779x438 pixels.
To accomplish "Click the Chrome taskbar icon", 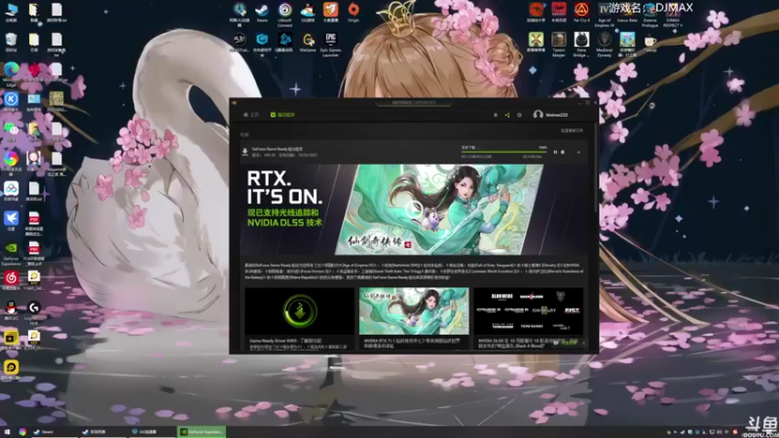I will (22, 432).
